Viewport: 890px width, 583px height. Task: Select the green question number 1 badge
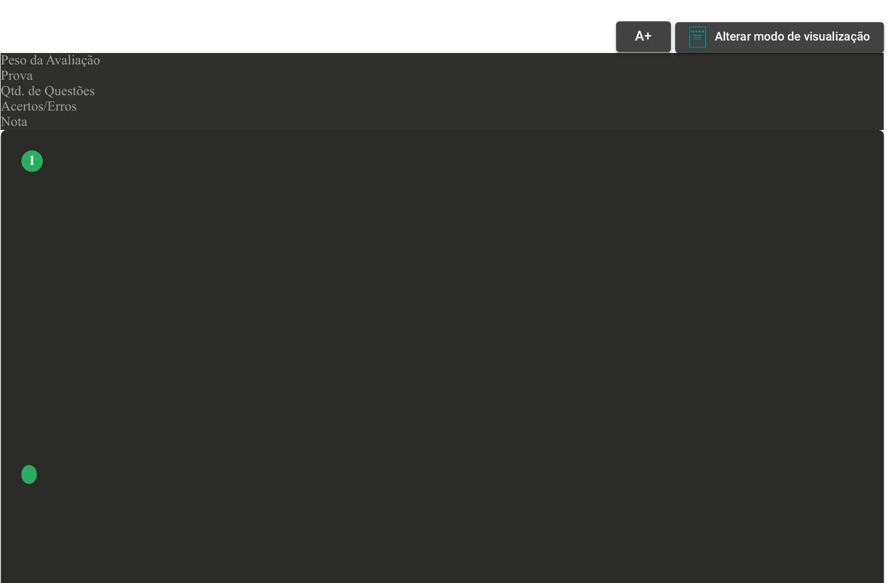pos(32,161)
